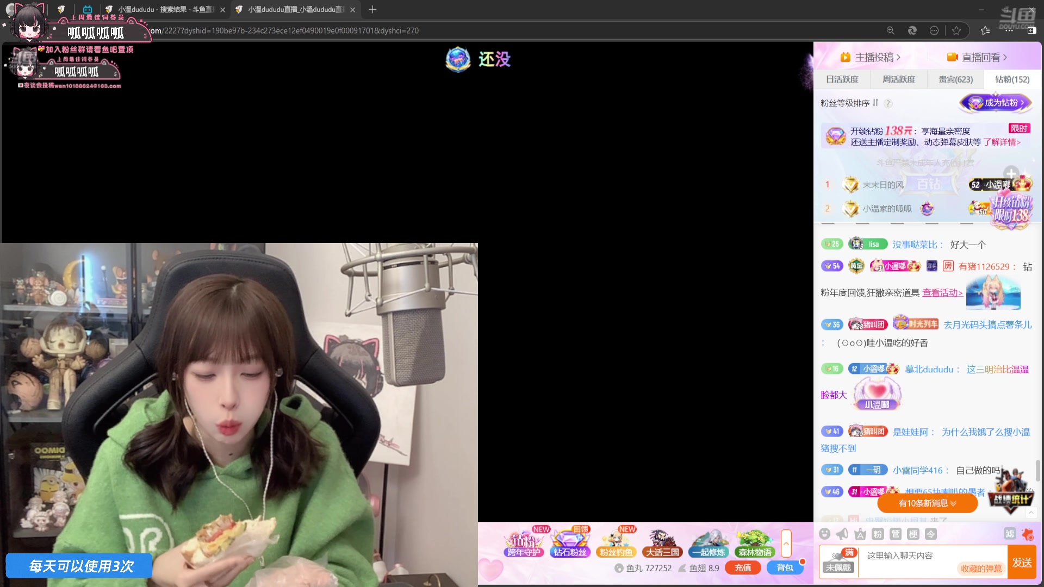The width and height of the screenshot is (1044, 587).
Task: Focus the 这里输入聊天内容 chat input
Action: click(x=932, y=555)
